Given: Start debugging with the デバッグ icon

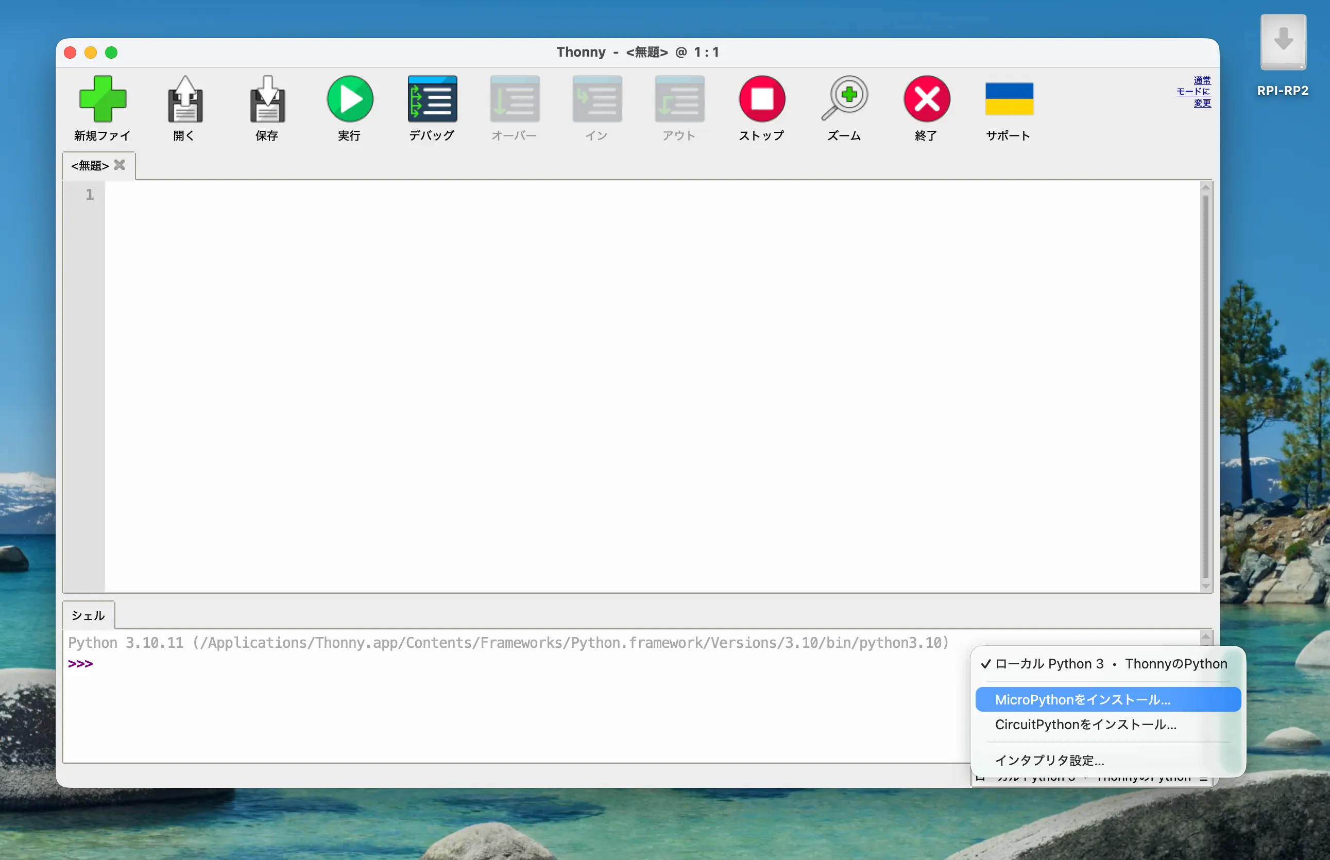Looking at the screenshot, I should (432, 99).
